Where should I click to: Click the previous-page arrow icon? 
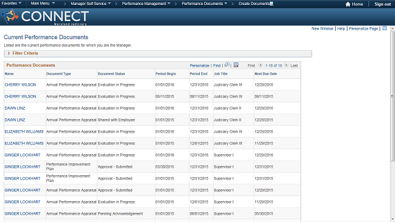(260, 65)
